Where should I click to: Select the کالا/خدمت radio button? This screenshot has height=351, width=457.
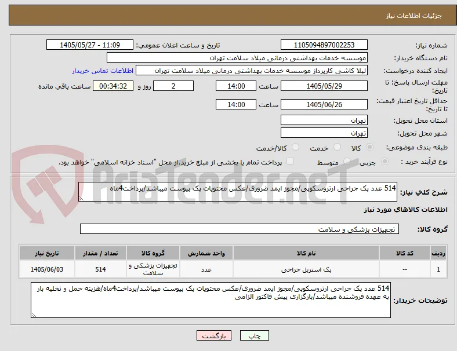coord(296,147)
